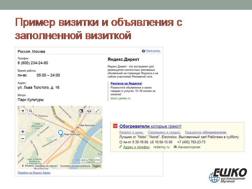The width and height of the screenshot is (252, 189).
Task: Open the Самовывоз и скидки sitelink
Action: 164,132
